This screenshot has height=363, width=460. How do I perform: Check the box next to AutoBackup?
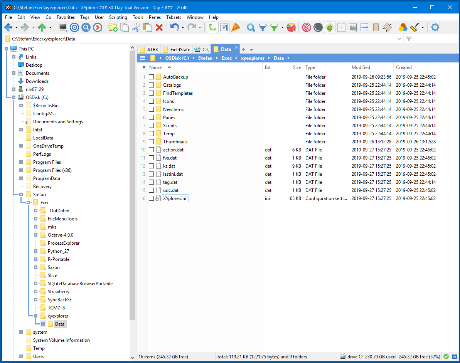coord(152,77)
